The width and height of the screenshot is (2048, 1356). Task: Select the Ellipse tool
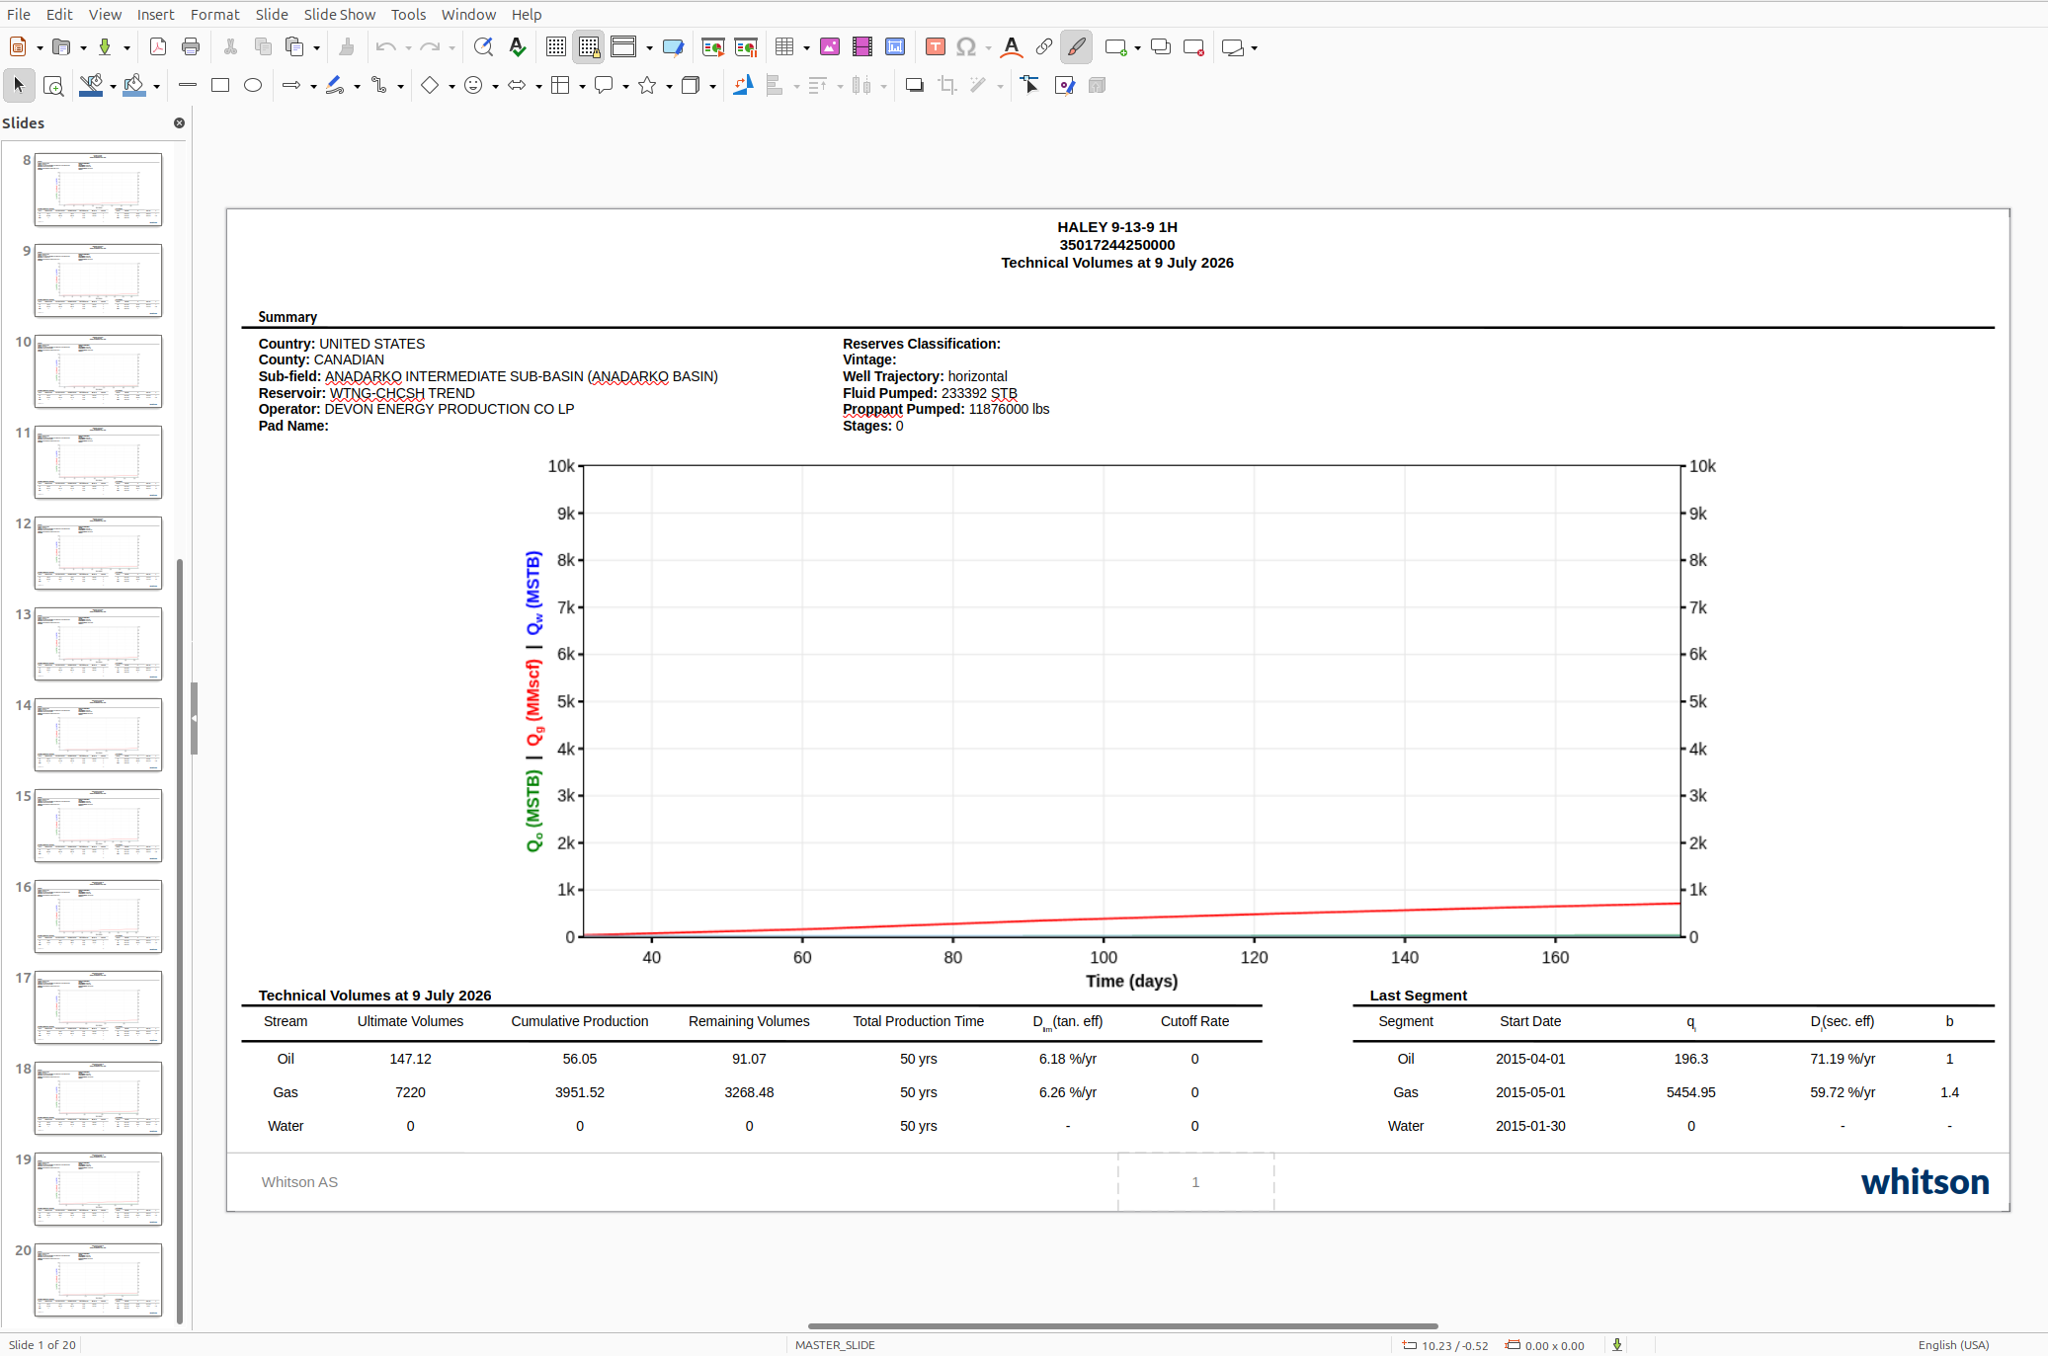[x=253, y=86]
